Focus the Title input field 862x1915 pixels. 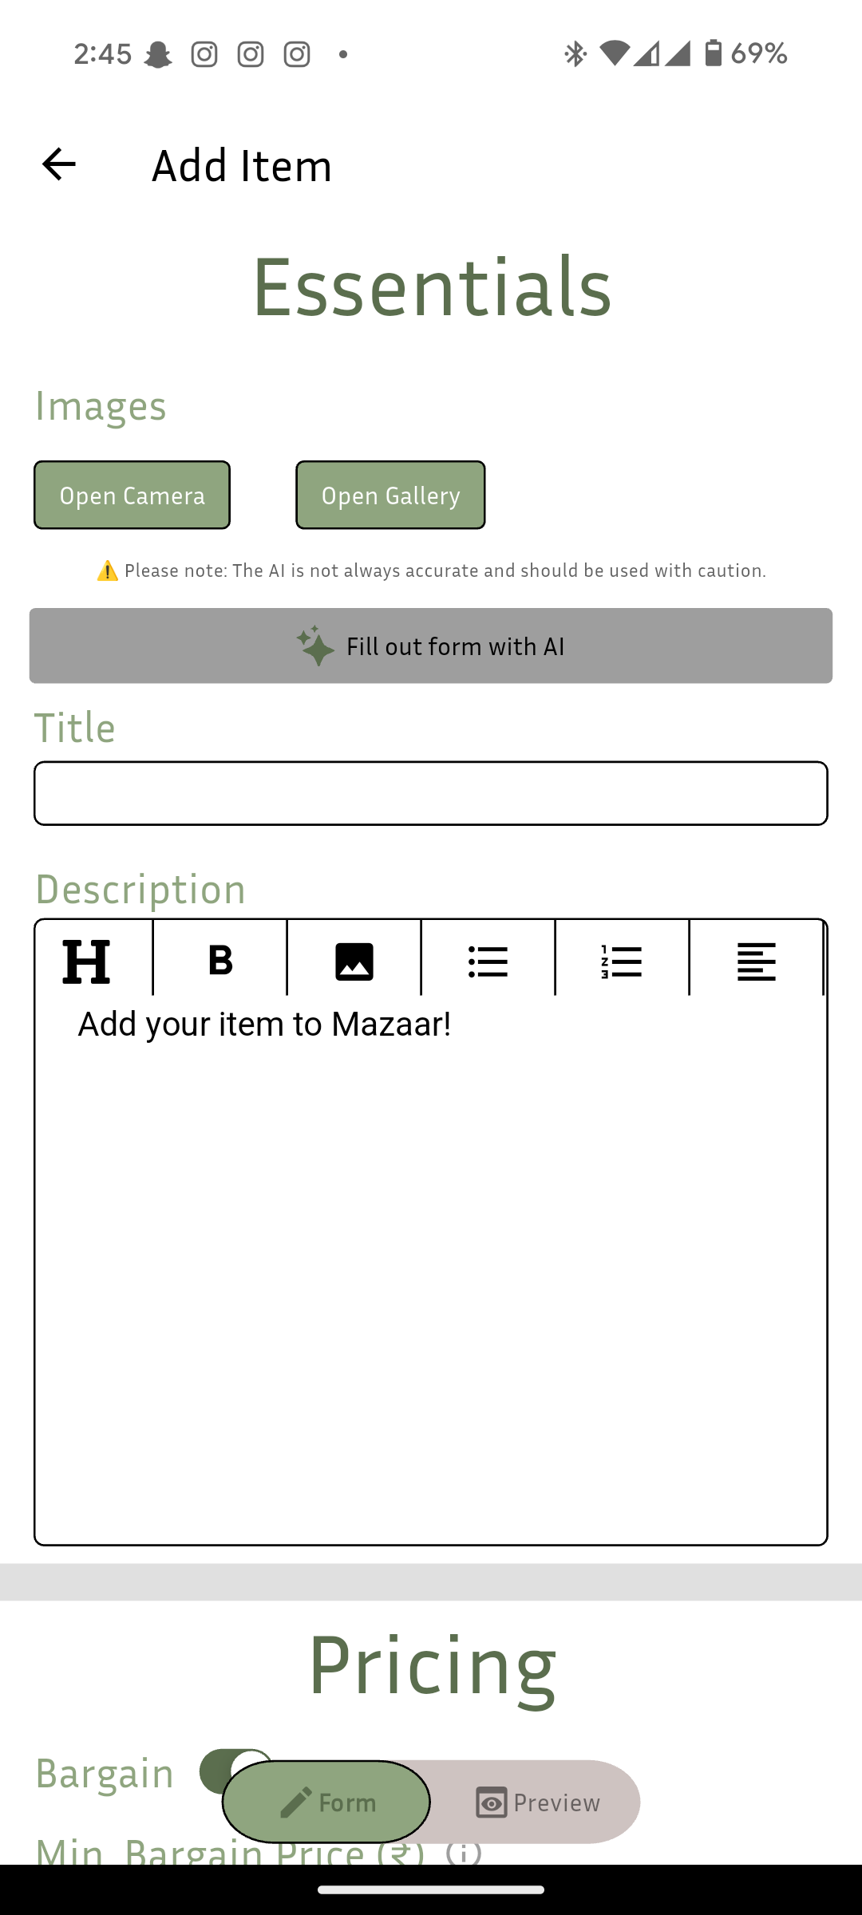(x=431, y=793)
